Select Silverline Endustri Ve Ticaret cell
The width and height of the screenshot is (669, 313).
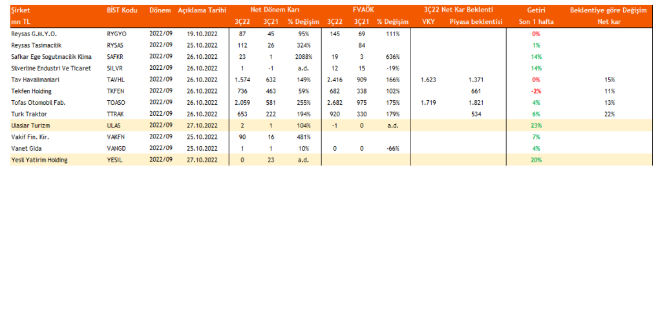tap(52, 68)
